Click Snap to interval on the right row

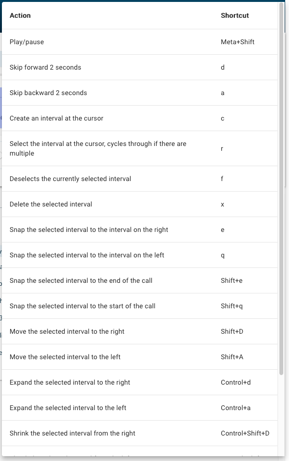[140, 230]
